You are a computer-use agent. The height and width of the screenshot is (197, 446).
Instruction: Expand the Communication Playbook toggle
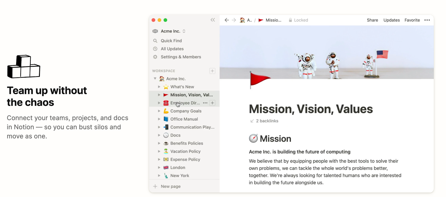tap(159, 127)
